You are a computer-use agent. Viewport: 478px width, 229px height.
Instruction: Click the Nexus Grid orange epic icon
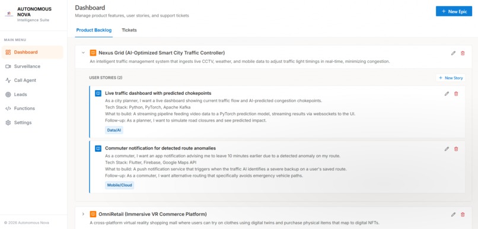93,53
